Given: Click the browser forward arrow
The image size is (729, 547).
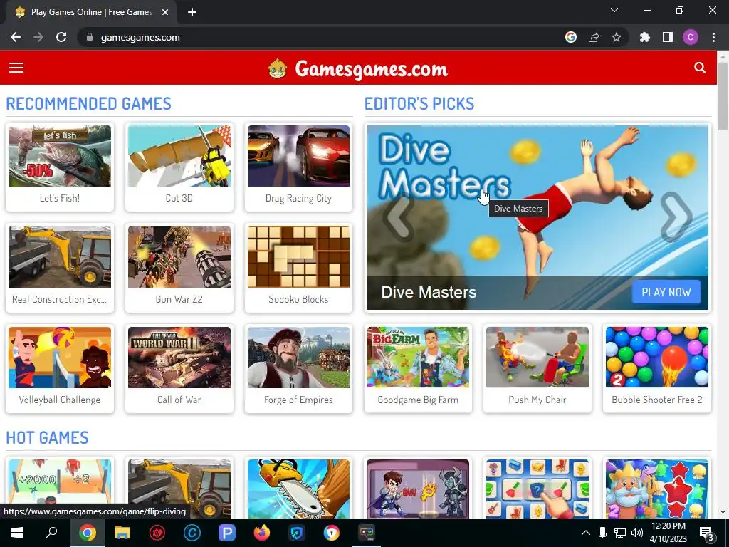Looking at the screenshot, I should click(x=38, y=37).
